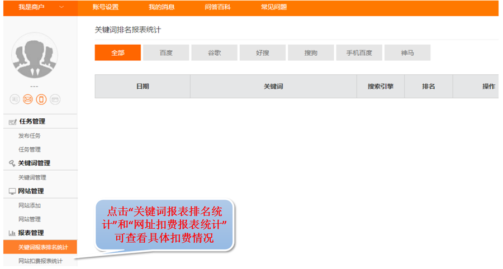
Task: Click the 排名 column header
Action: click(428, 87)
